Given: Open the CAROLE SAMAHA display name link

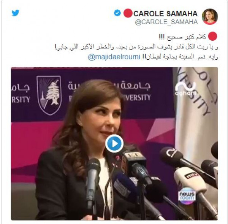Looking at the screenshot, I should point(165,14).
